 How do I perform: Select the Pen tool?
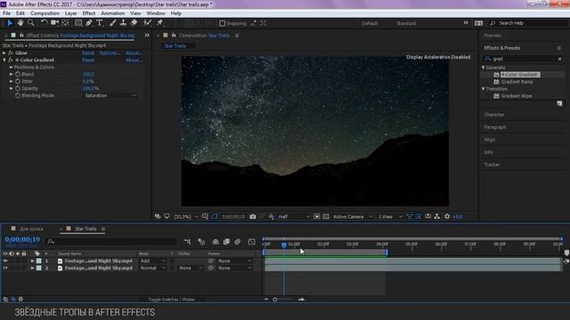[x=89, y=23]
